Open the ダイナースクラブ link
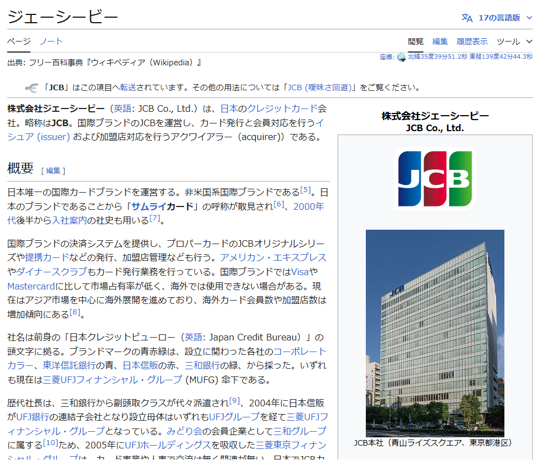The width and height of the screenshot is (536, 460). pos(52,272)
